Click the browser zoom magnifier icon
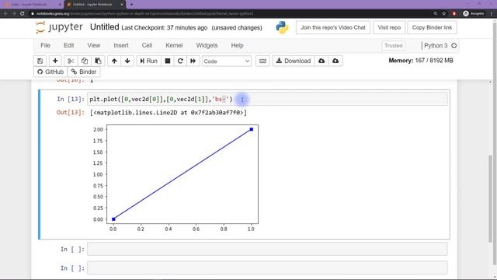 click(436, 14)
